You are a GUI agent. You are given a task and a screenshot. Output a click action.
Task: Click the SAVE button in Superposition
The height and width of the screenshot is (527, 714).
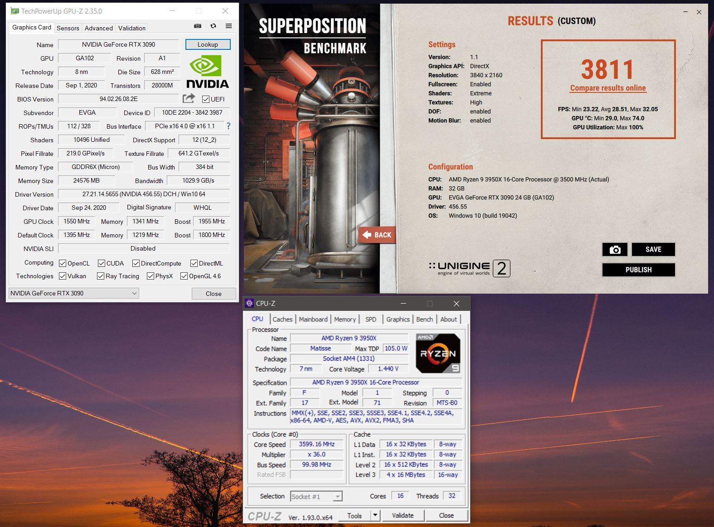coord(653,250)
